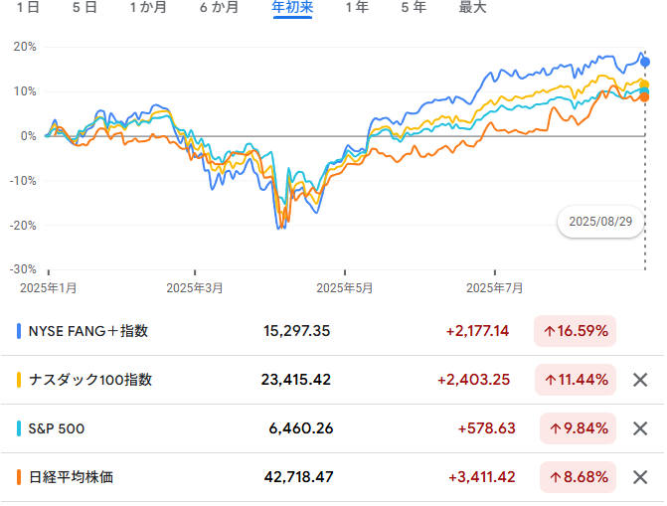Click the 9.84% change badge
Viewport: 667px width, 506px height.
(579, 428)
